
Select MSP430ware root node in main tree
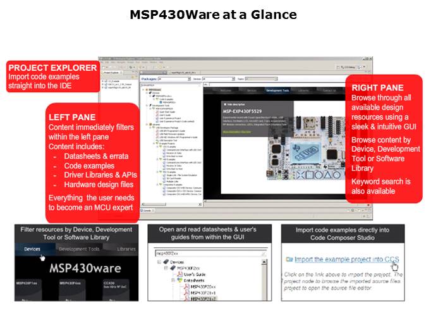point(154,90)
